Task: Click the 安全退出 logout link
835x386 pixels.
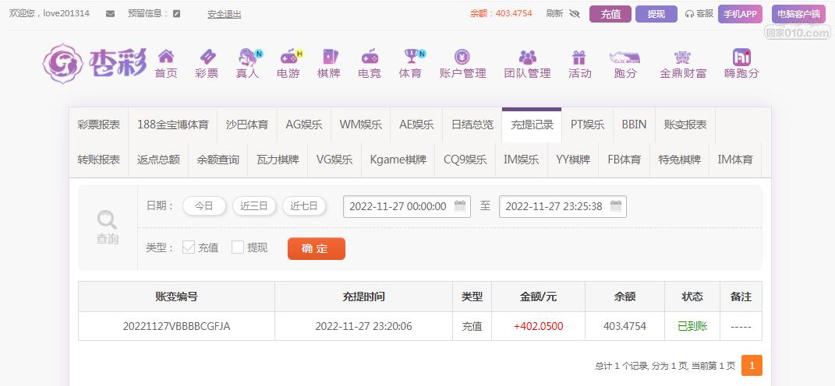Action: tap(224, 14)
